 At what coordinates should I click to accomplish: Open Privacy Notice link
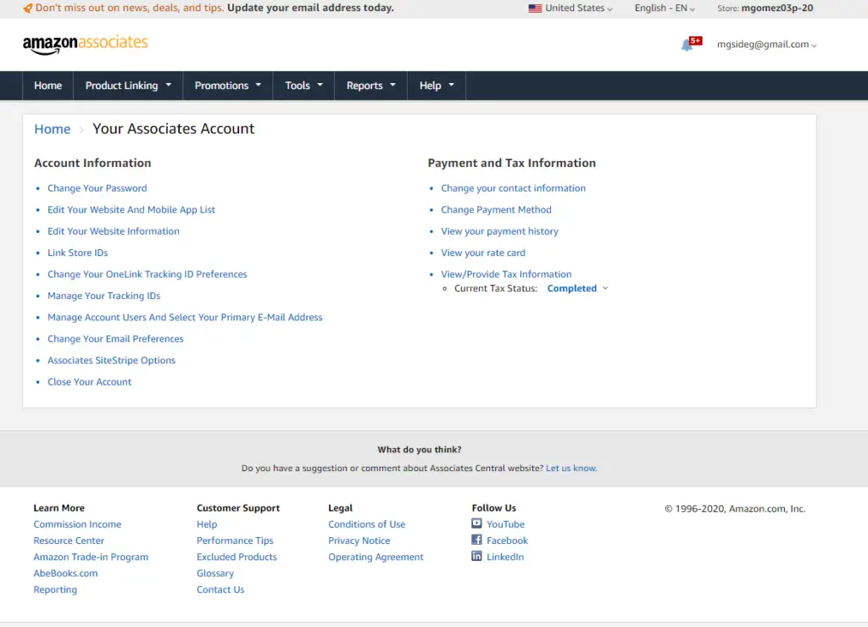(x=359, y=541)
